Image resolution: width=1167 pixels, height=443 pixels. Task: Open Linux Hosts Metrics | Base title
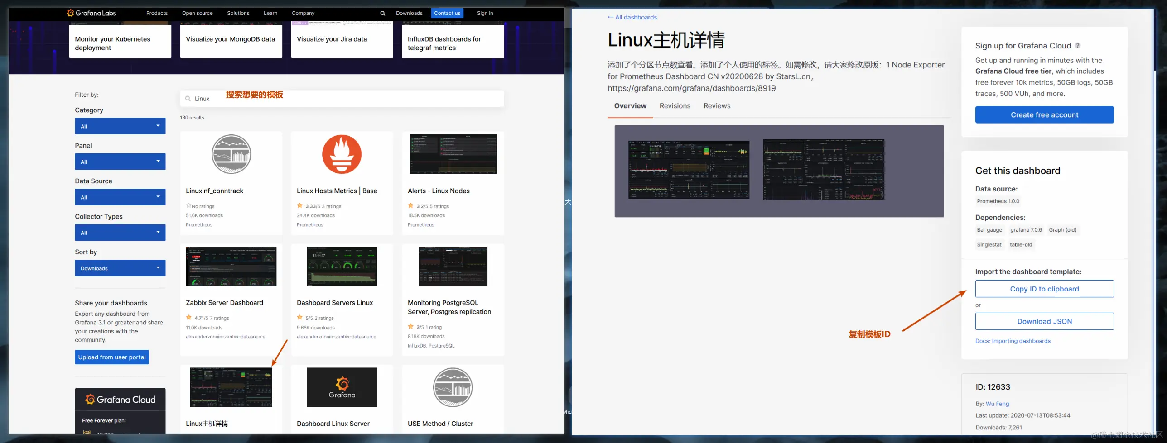[x=337, y=191]
